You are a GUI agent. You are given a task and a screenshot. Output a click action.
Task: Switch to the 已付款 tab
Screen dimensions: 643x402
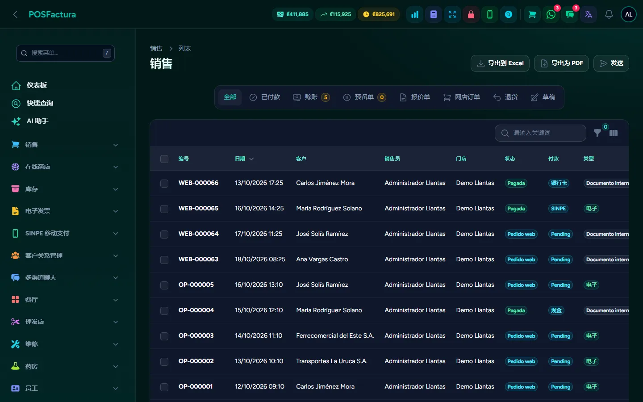coord(265,97)
